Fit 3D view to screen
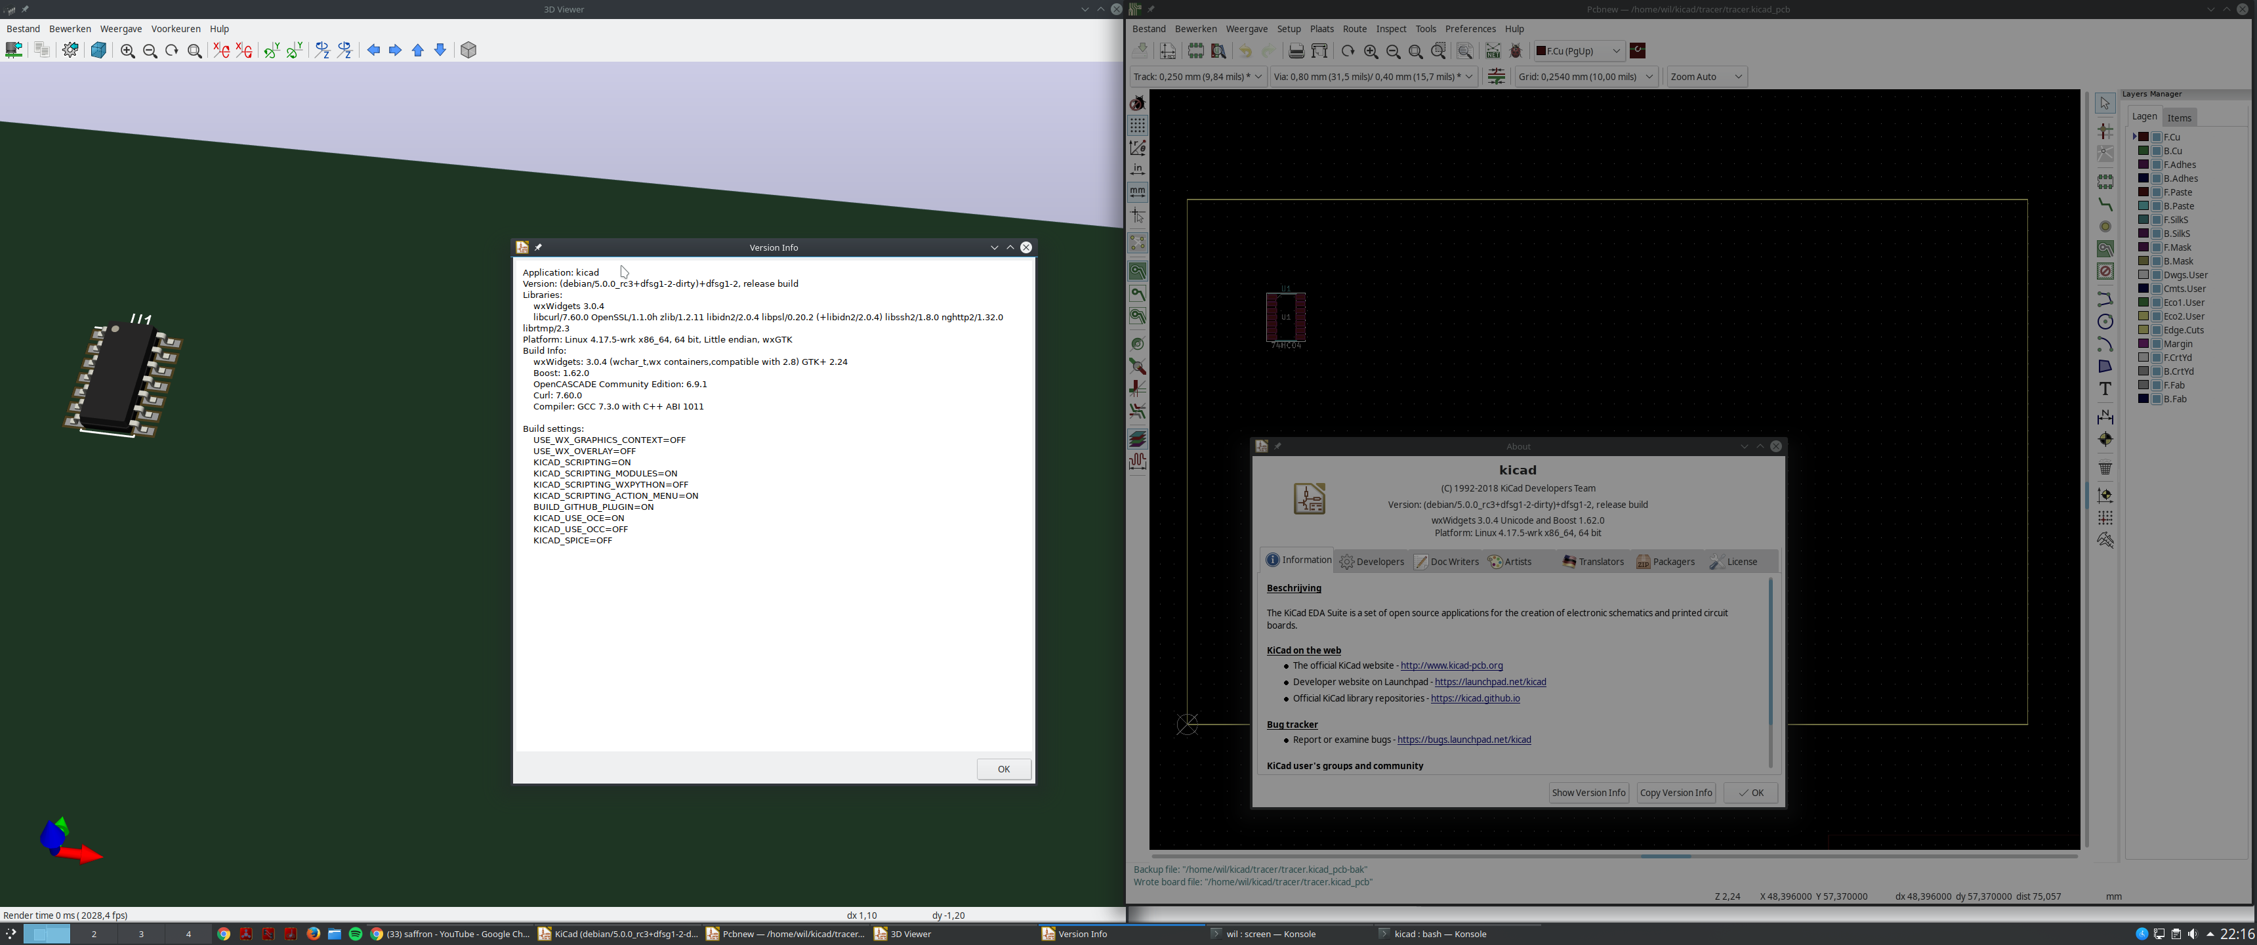2257x945 pixels. click(x=194, y=51)
